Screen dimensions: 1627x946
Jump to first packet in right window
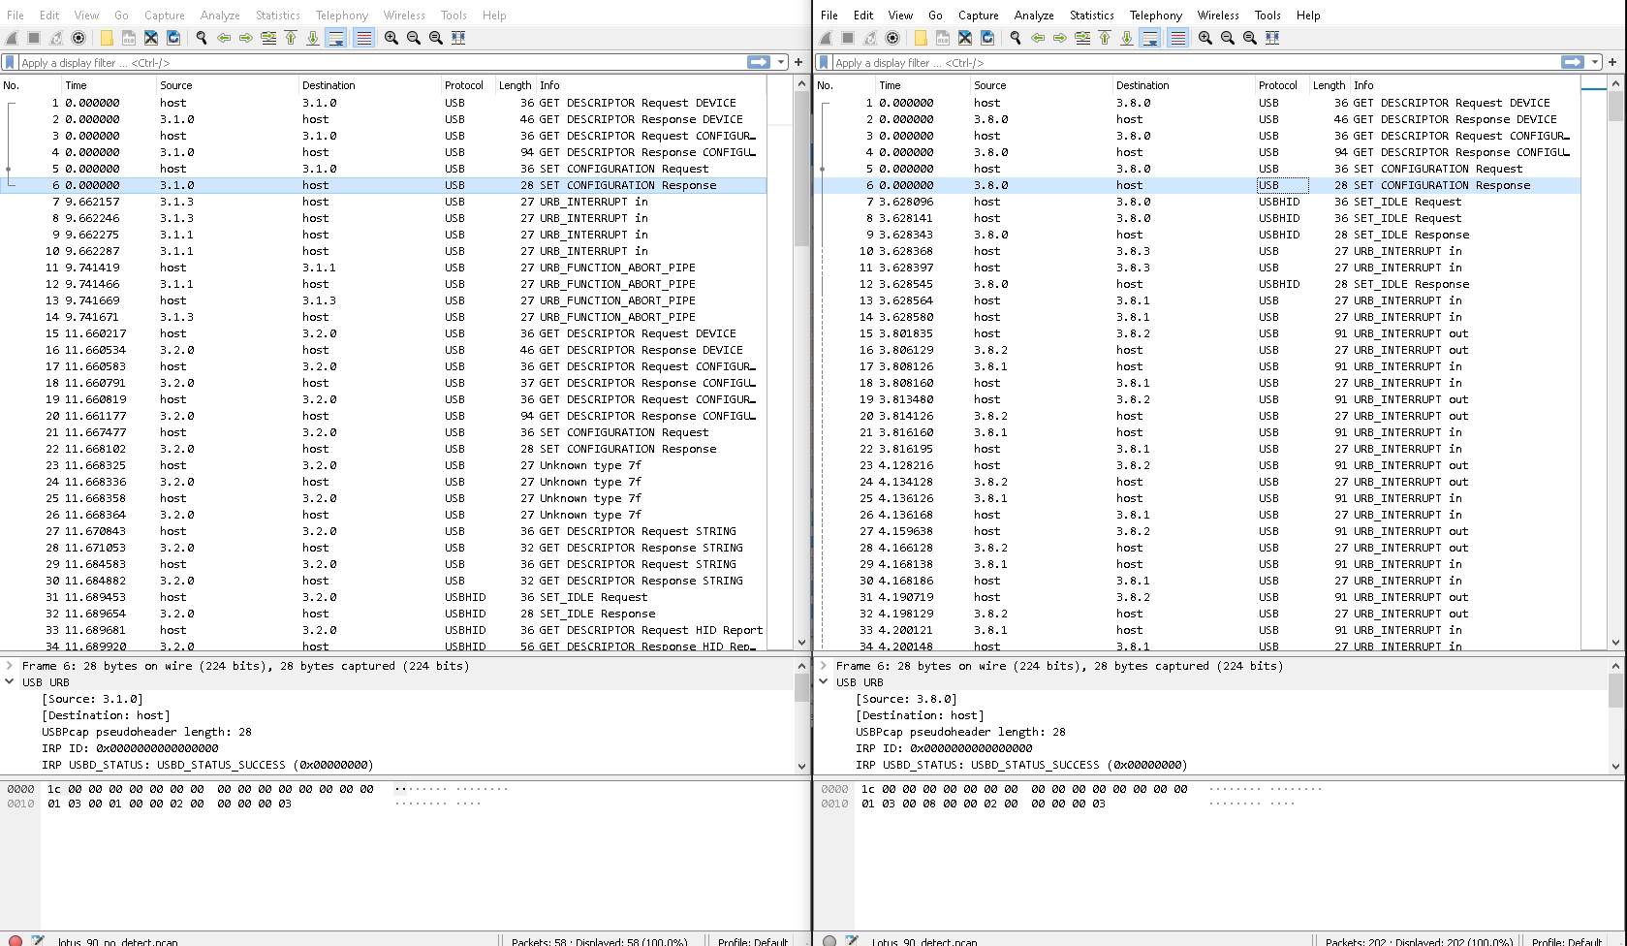1105,38
